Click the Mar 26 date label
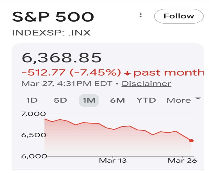This screenshot has height=173, width=209. [x=182, y=160]
